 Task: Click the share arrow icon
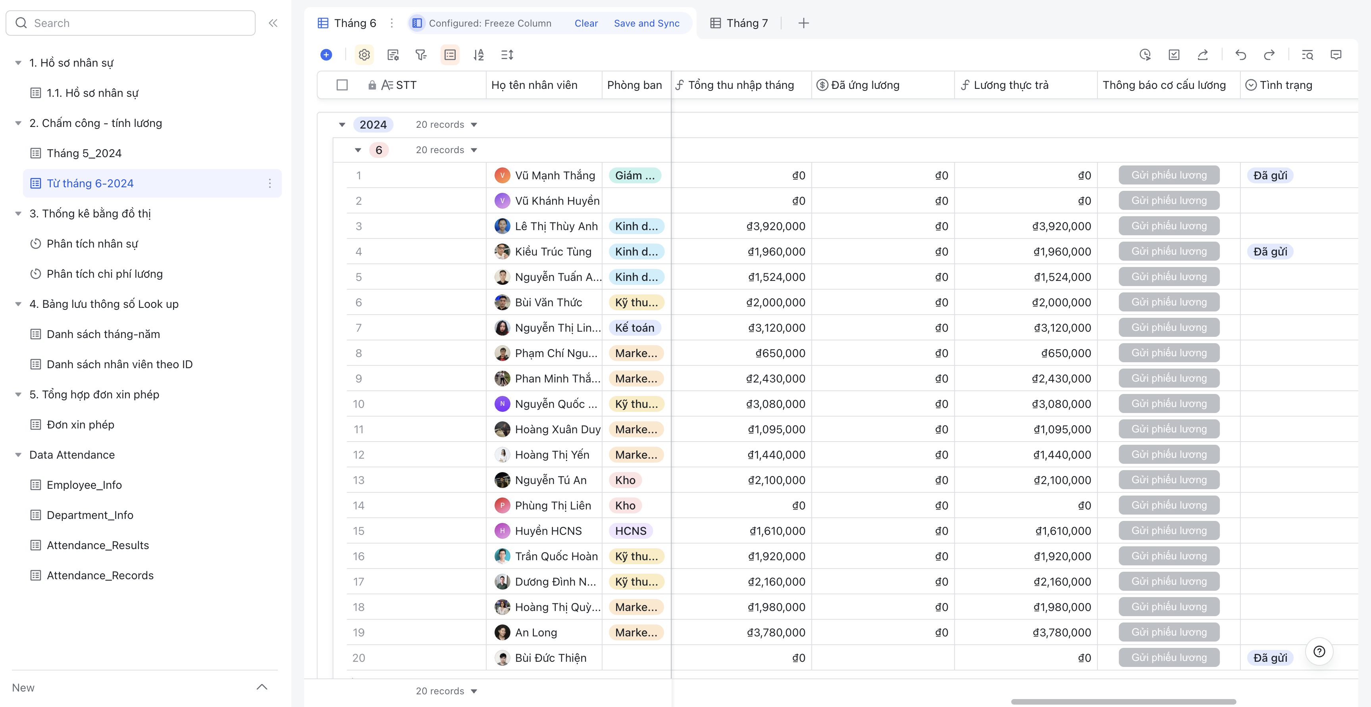pos(1202,55)
